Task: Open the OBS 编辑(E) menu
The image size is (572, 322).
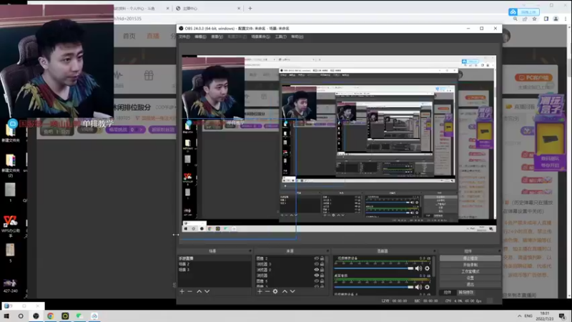Action: point(200,37)
